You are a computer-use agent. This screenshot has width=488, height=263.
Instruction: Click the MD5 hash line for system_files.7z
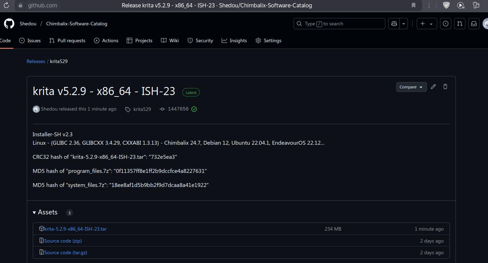[121, 185]
